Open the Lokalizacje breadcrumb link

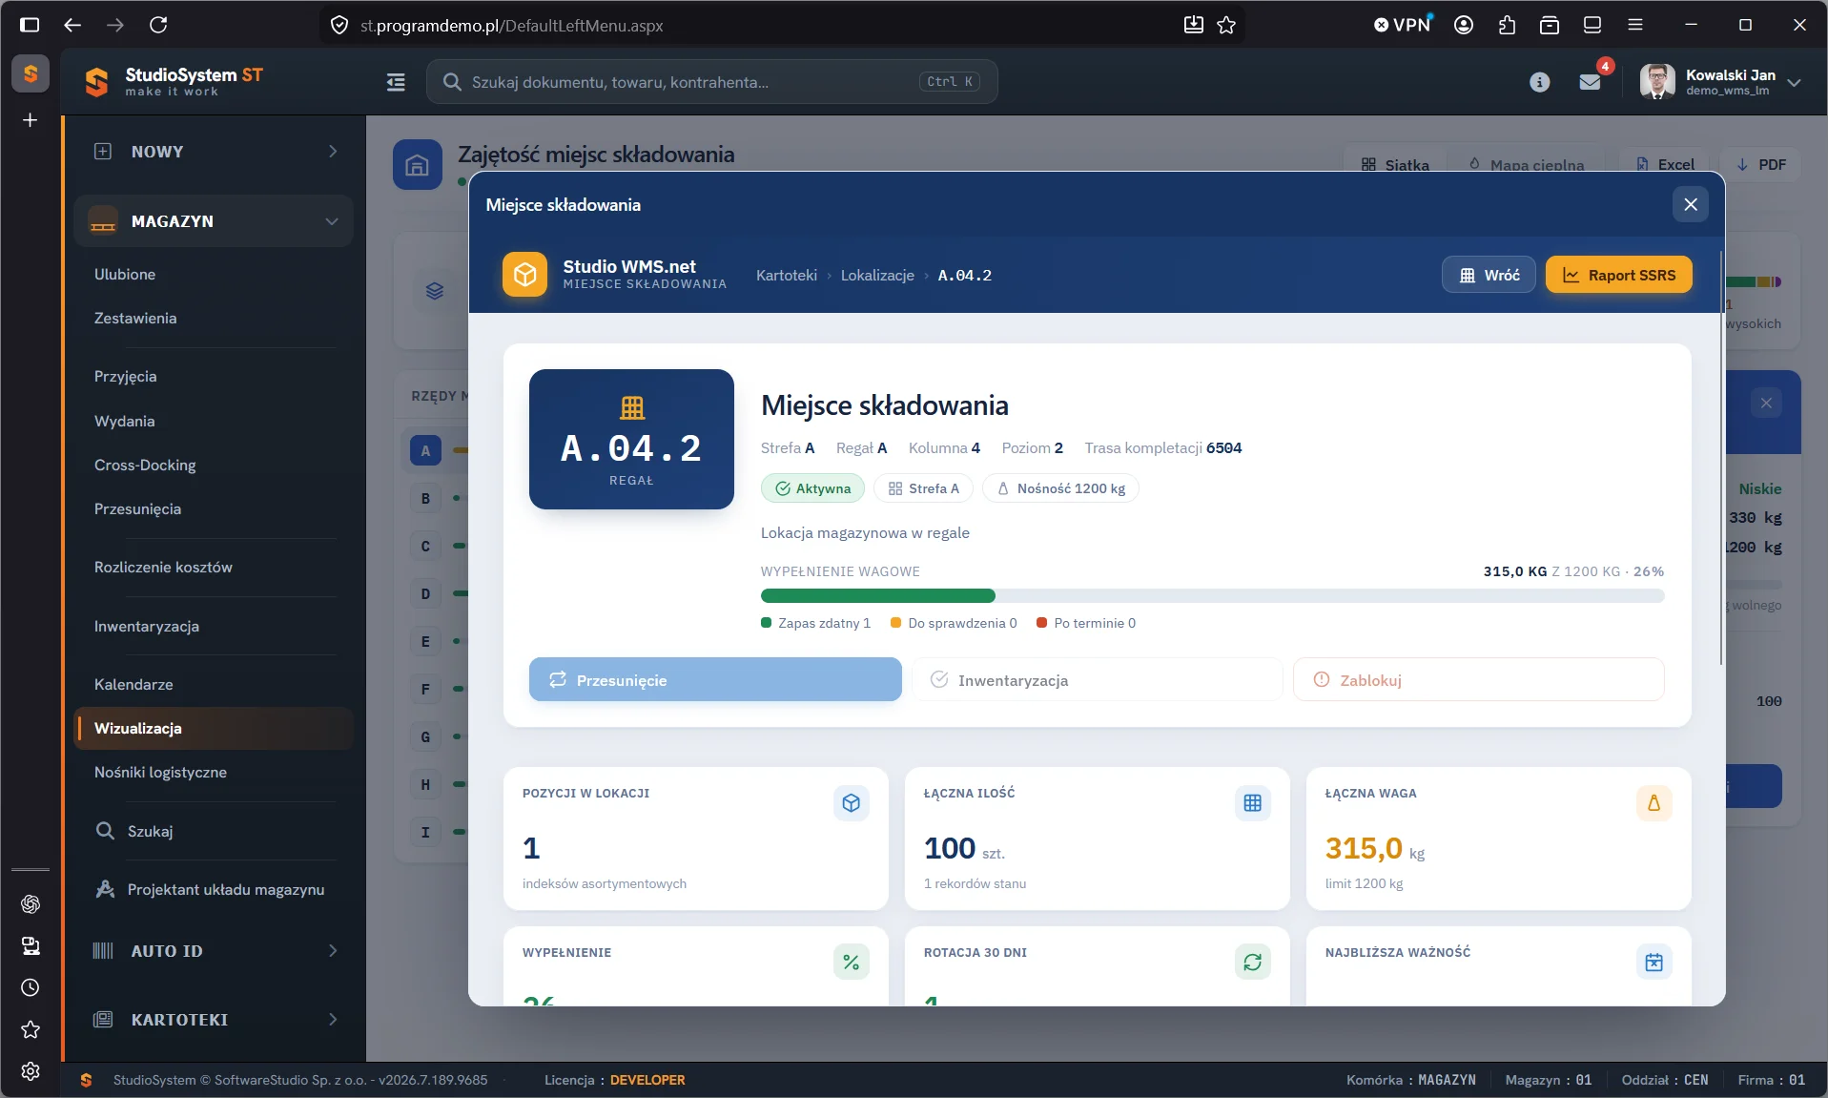click(x=876, y=275)
